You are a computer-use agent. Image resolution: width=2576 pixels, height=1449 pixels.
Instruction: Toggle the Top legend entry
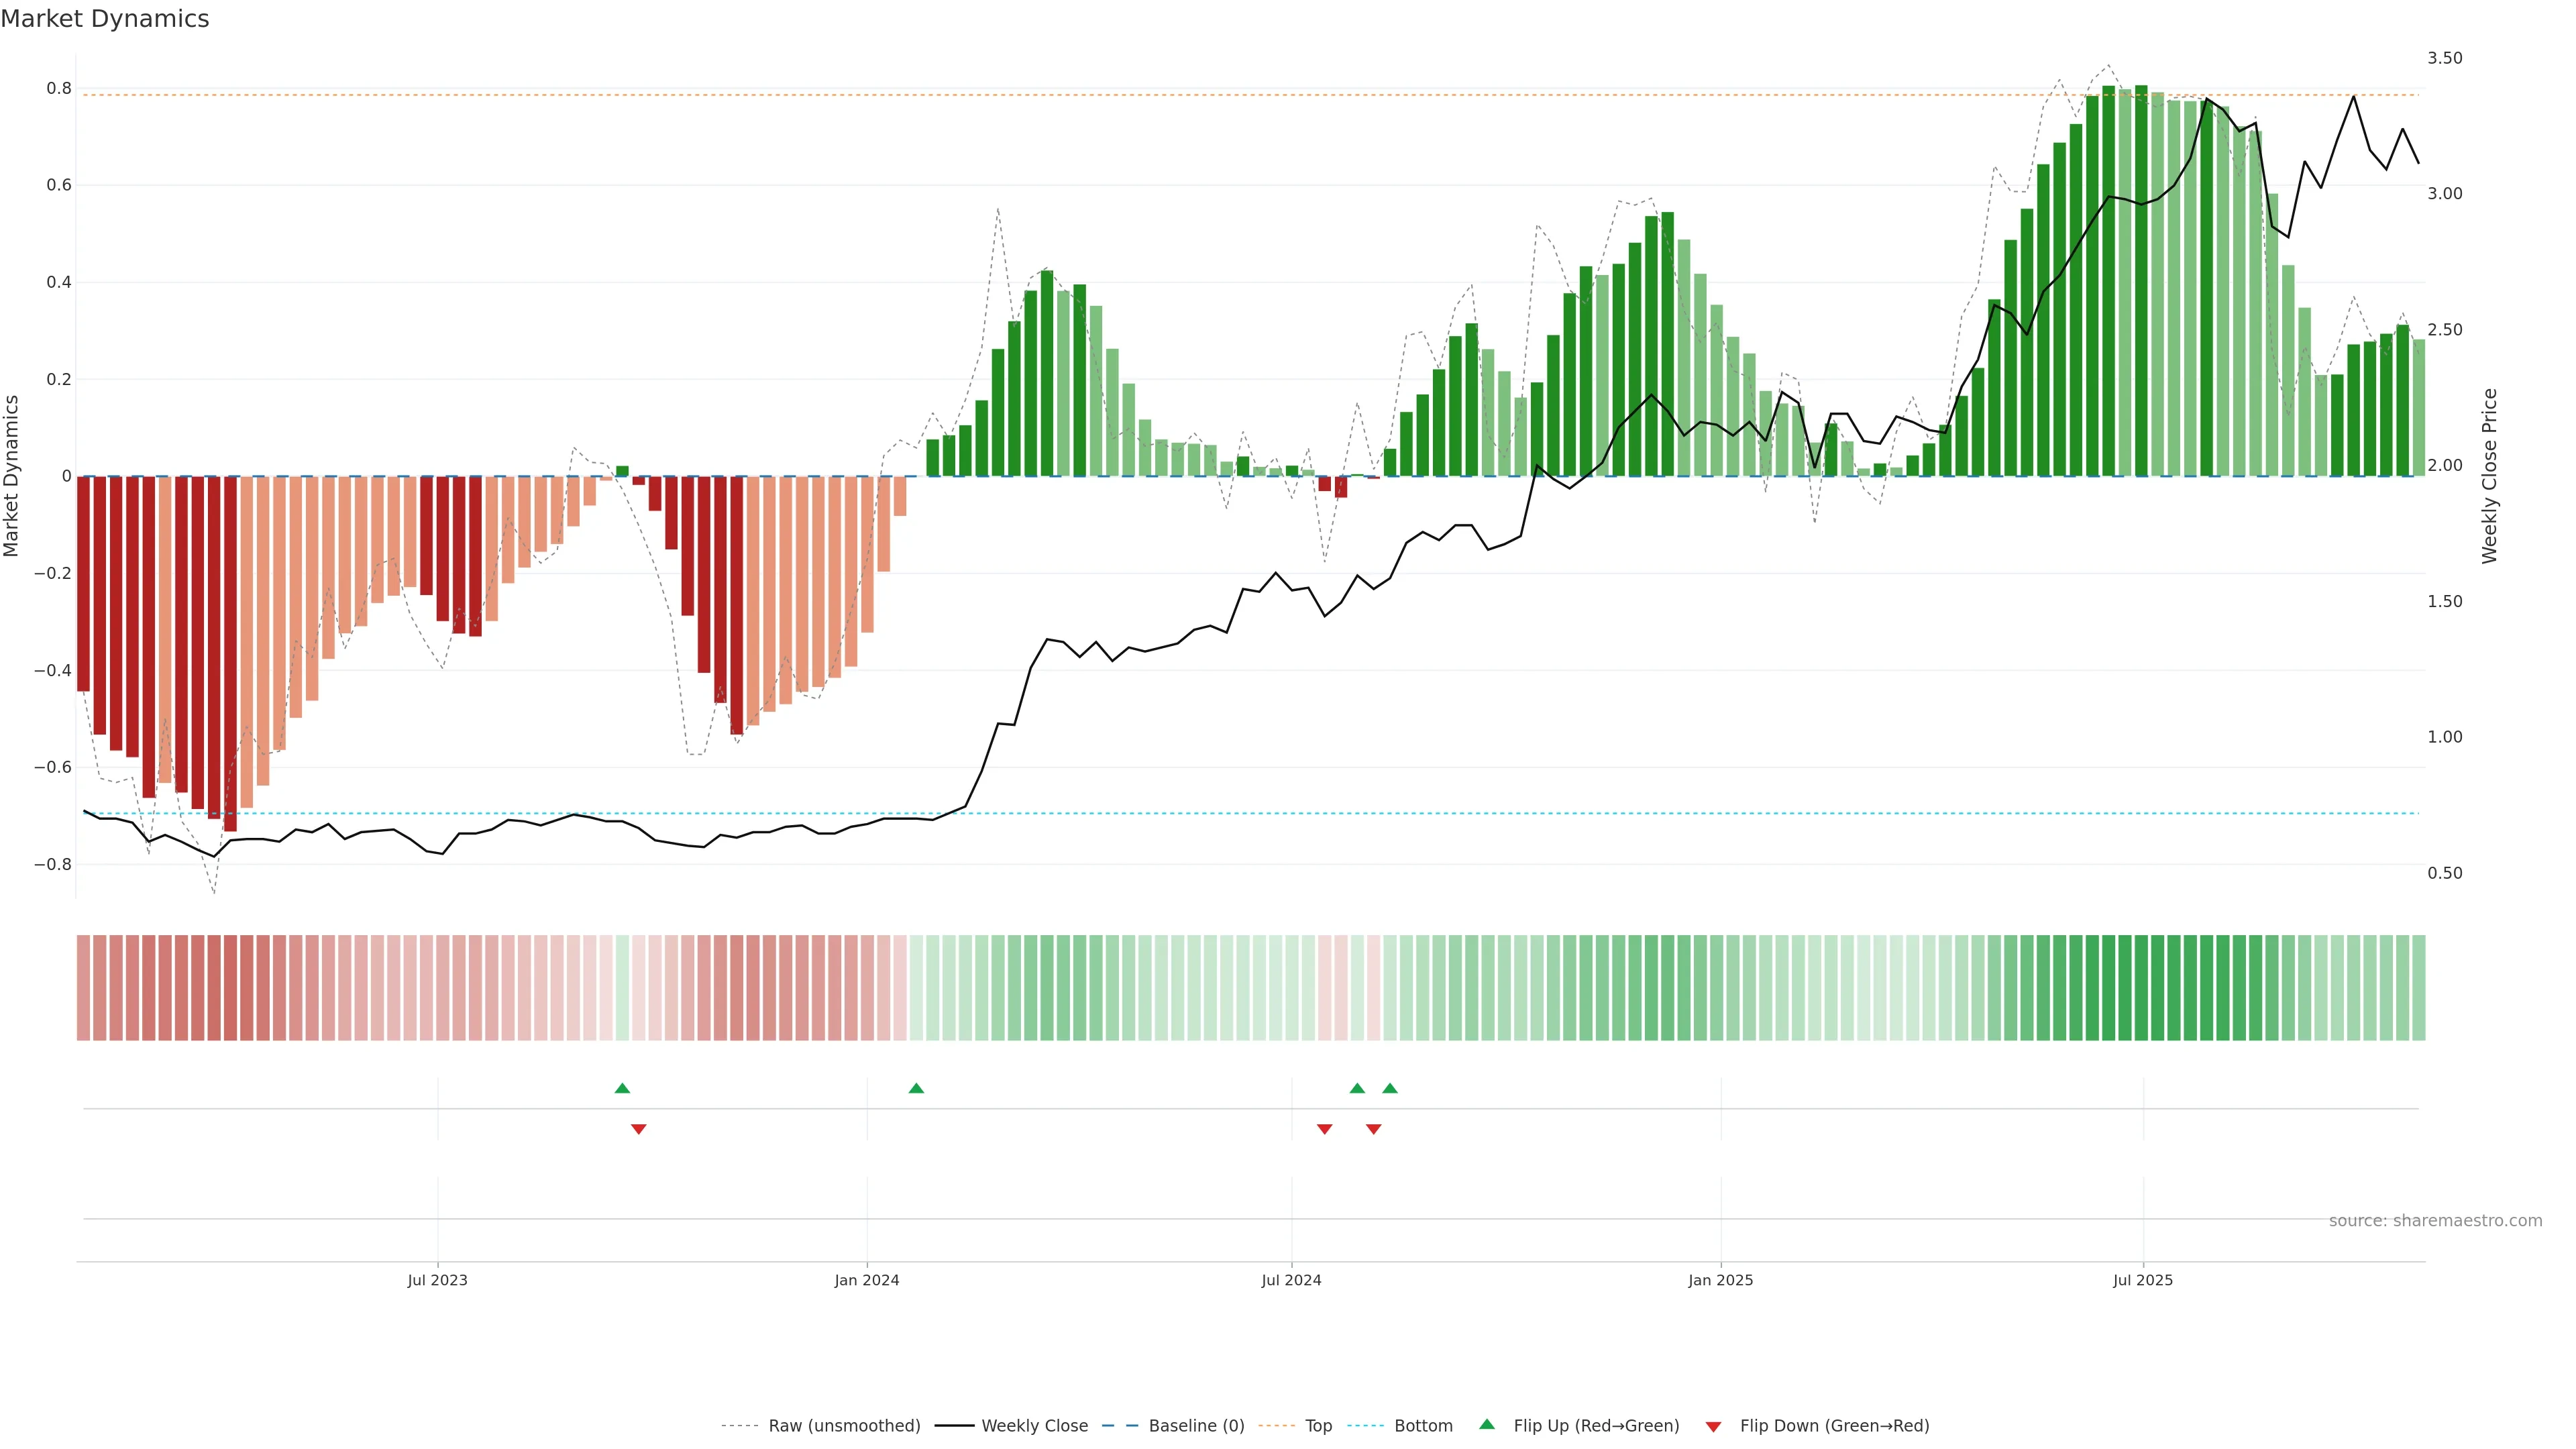click(1318, 1426)
